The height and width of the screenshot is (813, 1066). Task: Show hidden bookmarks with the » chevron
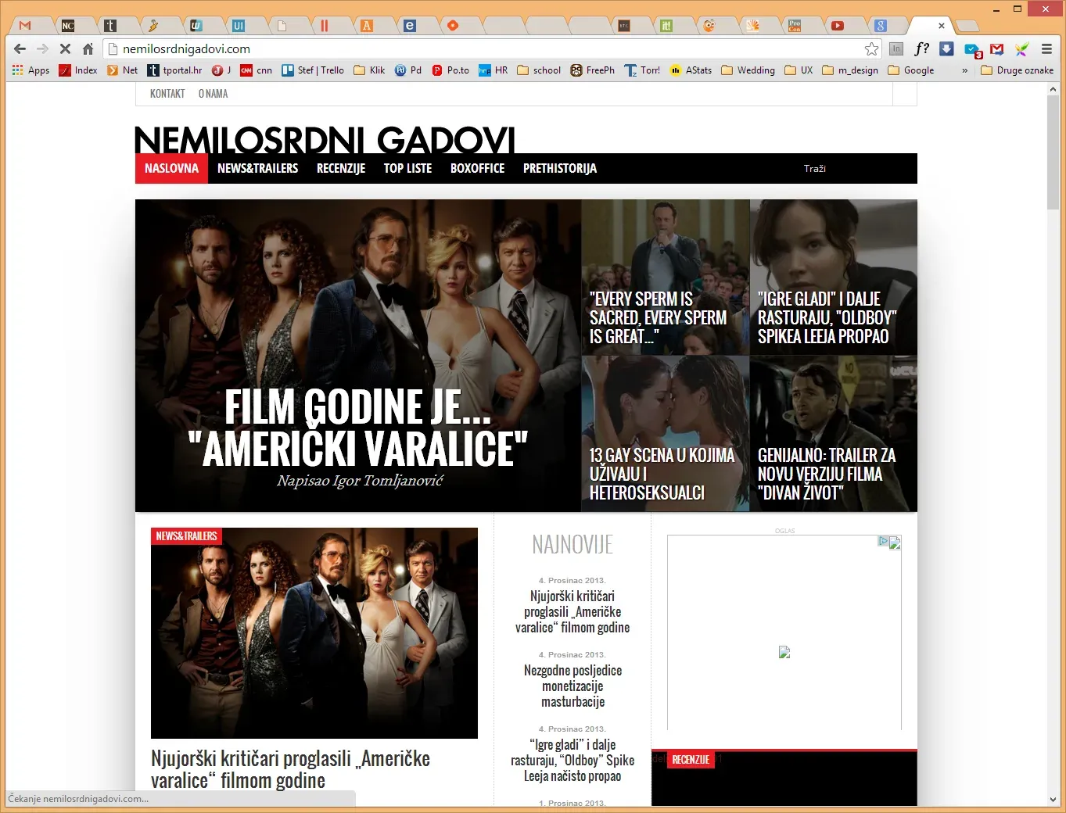[964, 70]
